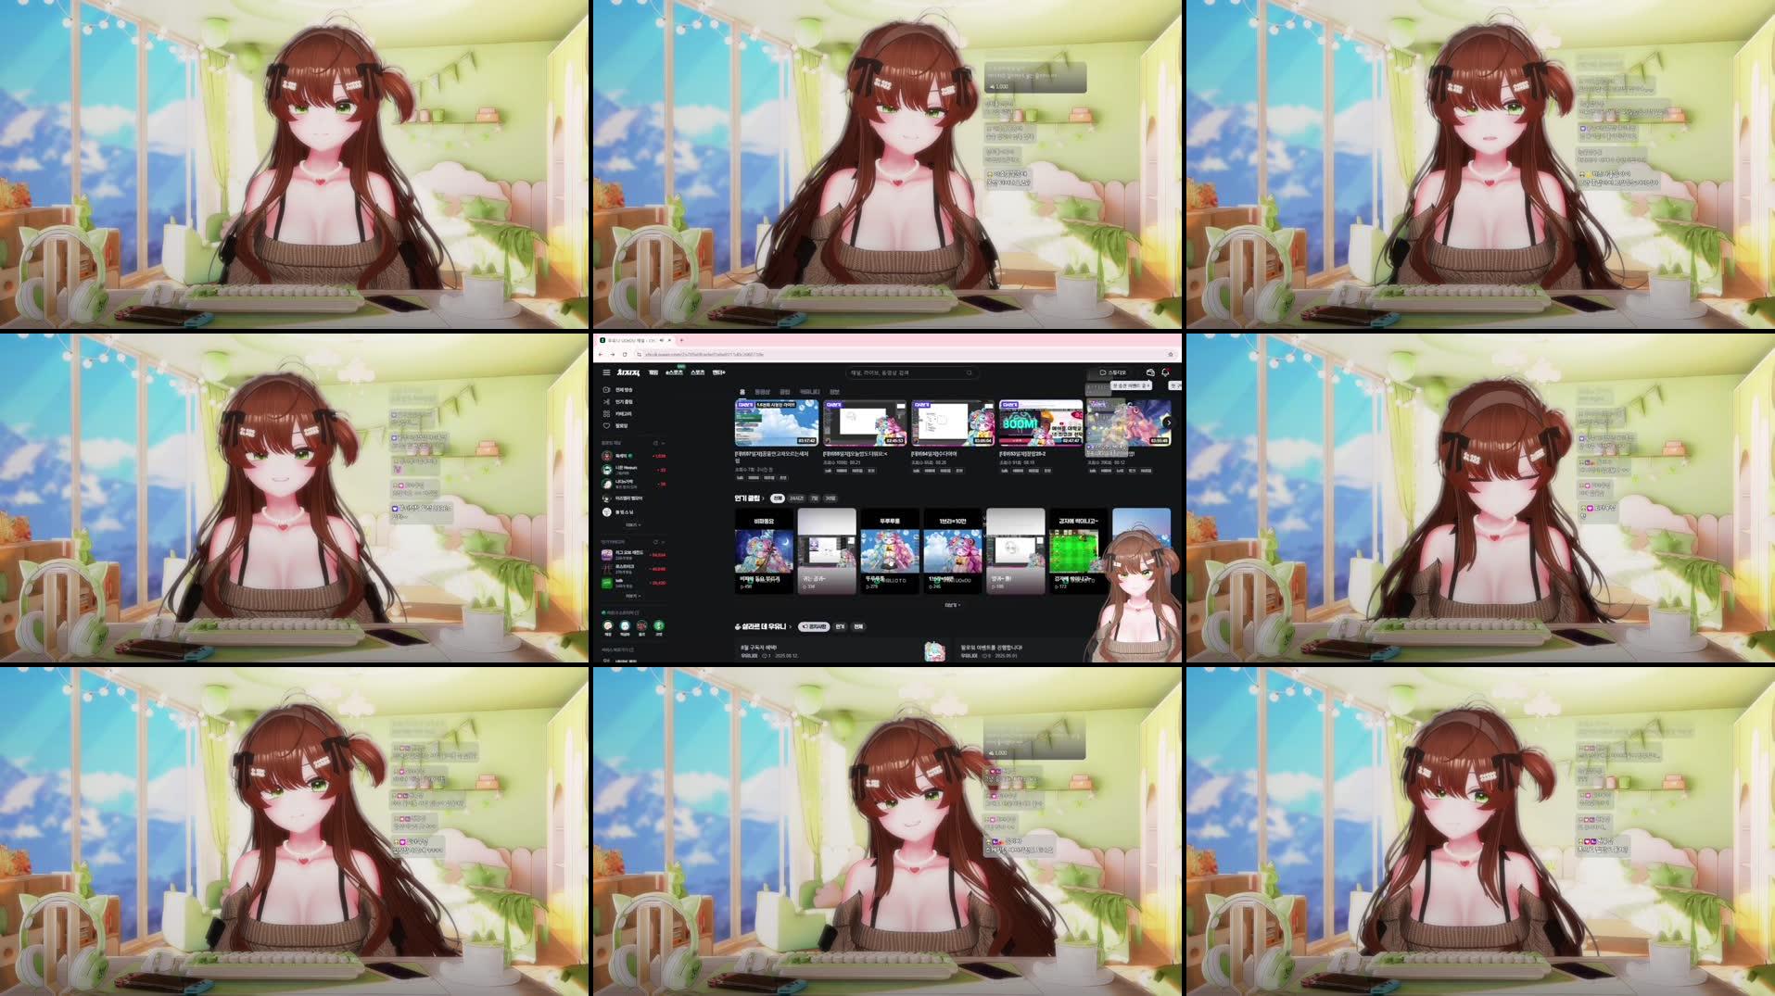This screenshot has width=1775, height=996.
Task: Open the first followed channel in the sidebar
Action: pyautogui.click(x=634, y=456)
